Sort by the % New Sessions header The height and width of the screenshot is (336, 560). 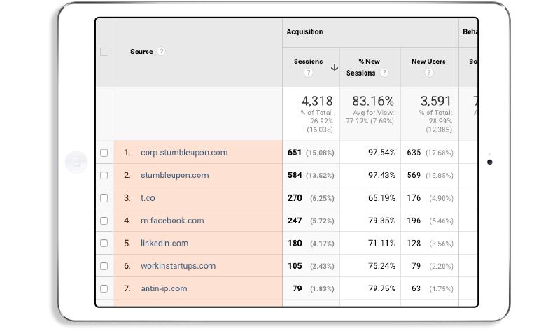coord(363,67)
